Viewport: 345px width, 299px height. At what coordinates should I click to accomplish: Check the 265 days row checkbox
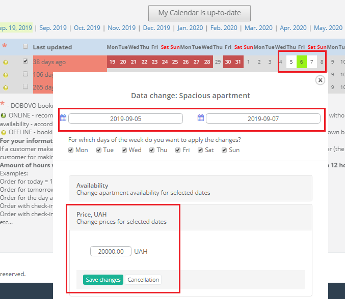coord(25,86)
